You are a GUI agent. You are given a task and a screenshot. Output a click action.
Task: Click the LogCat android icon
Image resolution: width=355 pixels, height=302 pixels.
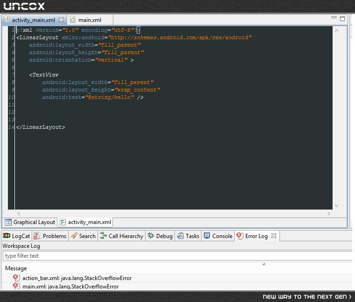point(7,236)
